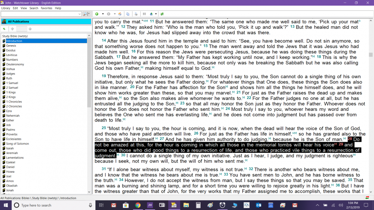
Task: Click the green sync arrows icon
Action: pyautogui.click(x=162, y=14)
